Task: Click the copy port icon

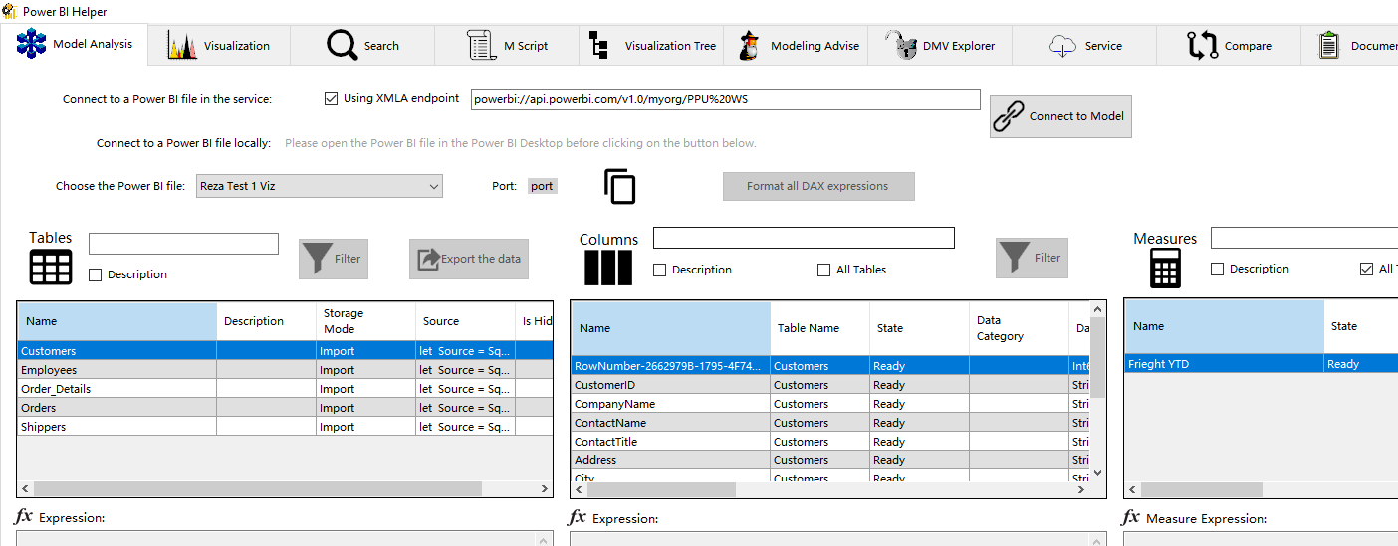Action: point(620,187)
